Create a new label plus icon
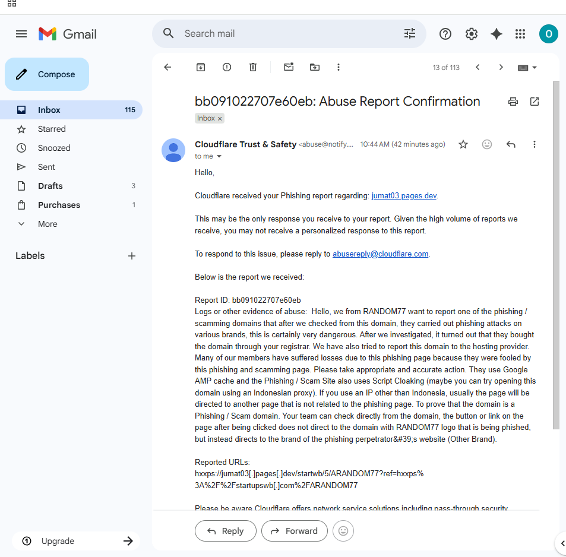The width and height of the screenshot is (566, 557). click(132, 256)
